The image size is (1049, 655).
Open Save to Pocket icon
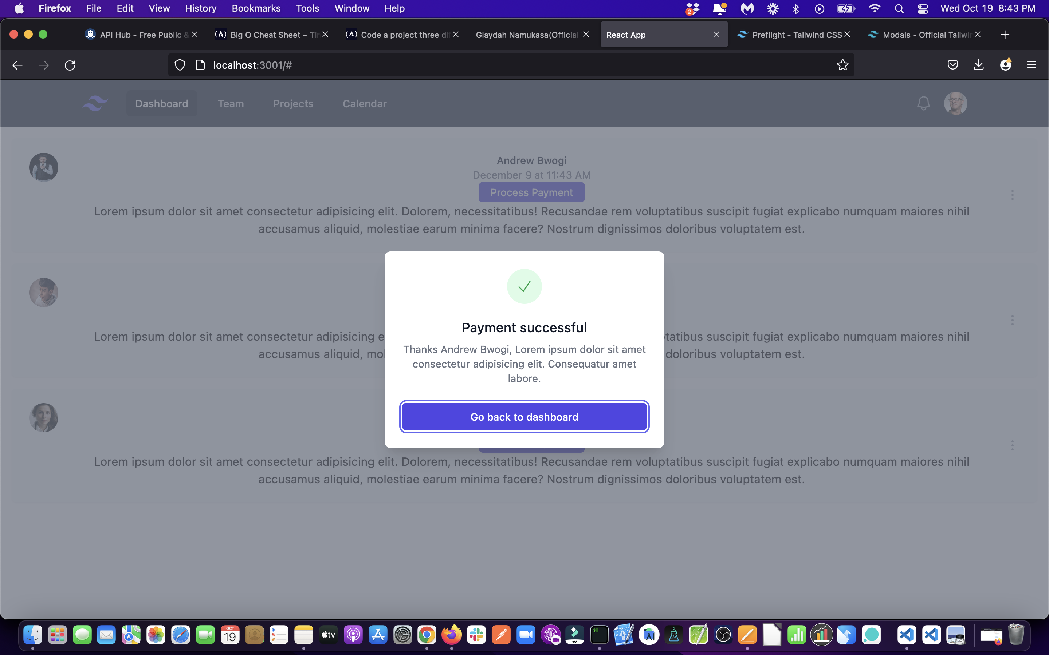pyautogui.click(x=952, y=65)
